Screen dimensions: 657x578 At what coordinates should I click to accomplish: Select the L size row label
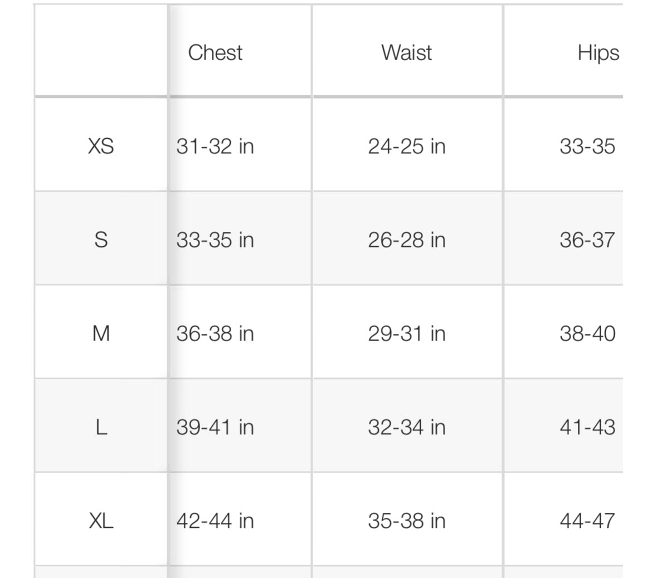101,427
